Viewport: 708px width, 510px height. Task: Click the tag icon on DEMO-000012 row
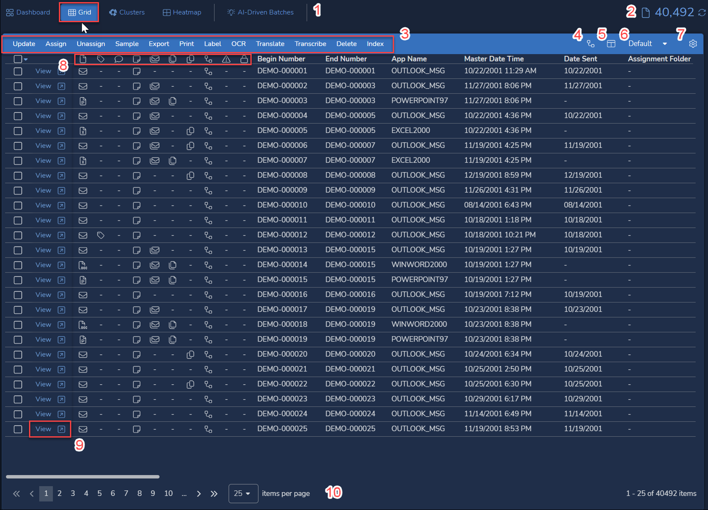pyautogui.click(x=101, y=235)
